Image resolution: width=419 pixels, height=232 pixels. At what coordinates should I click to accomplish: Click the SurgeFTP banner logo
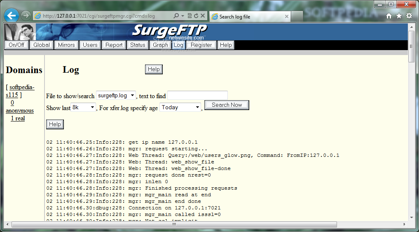pyautogui.click(x=169, y=31)
